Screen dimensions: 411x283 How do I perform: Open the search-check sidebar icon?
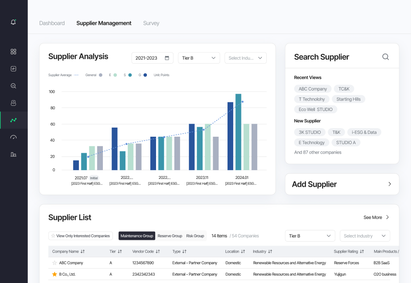click(14, 86)
